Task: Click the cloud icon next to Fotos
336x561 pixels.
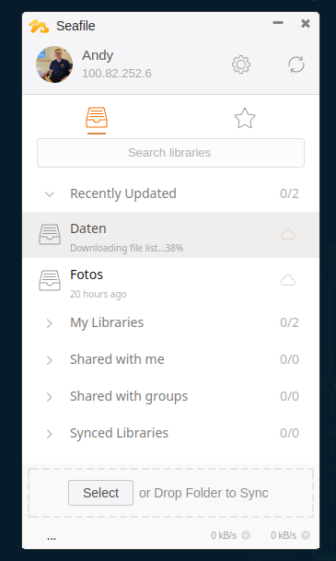Action: [x=288, y=280]
